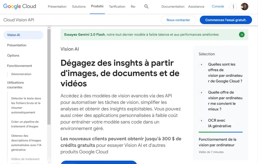Click 'Commencez l'essai gratuit.' button
This screenshot has width=258, height=164.
point(226,20)
